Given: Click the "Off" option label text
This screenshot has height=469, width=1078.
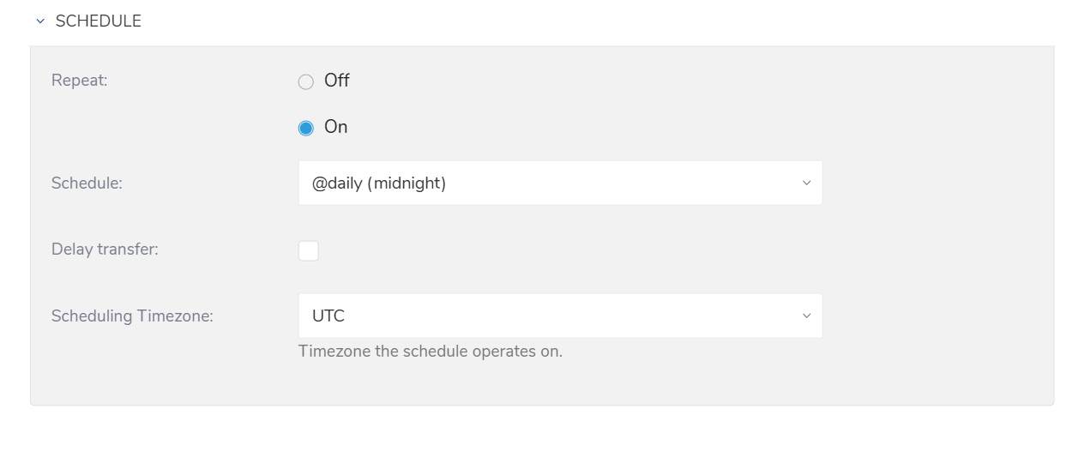Looking at the screenshot, I should (337, 81).
